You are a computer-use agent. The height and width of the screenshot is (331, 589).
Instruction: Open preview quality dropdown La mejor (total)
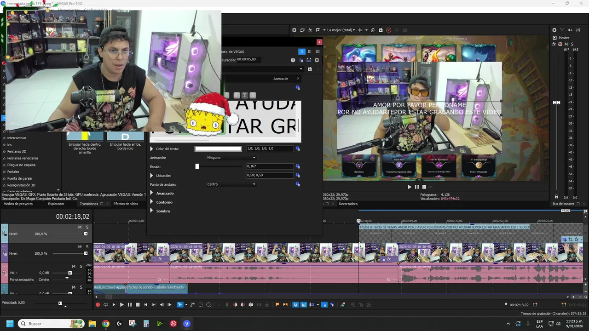point(341,30)
